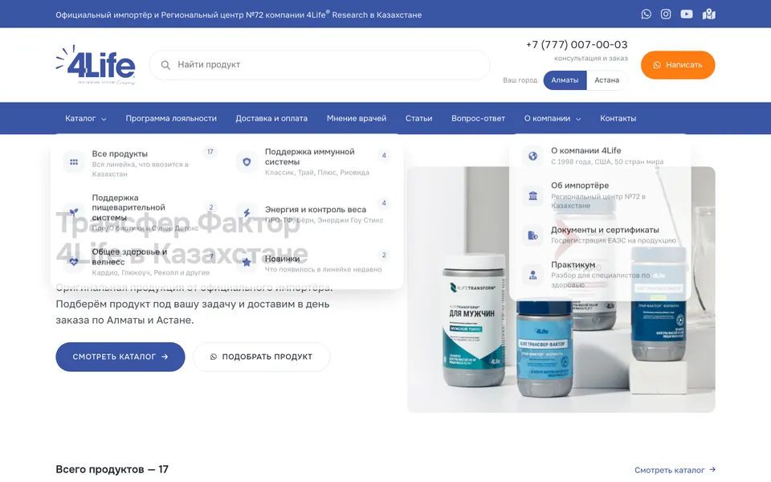Open the map location icon in top bar

[708, 14]
